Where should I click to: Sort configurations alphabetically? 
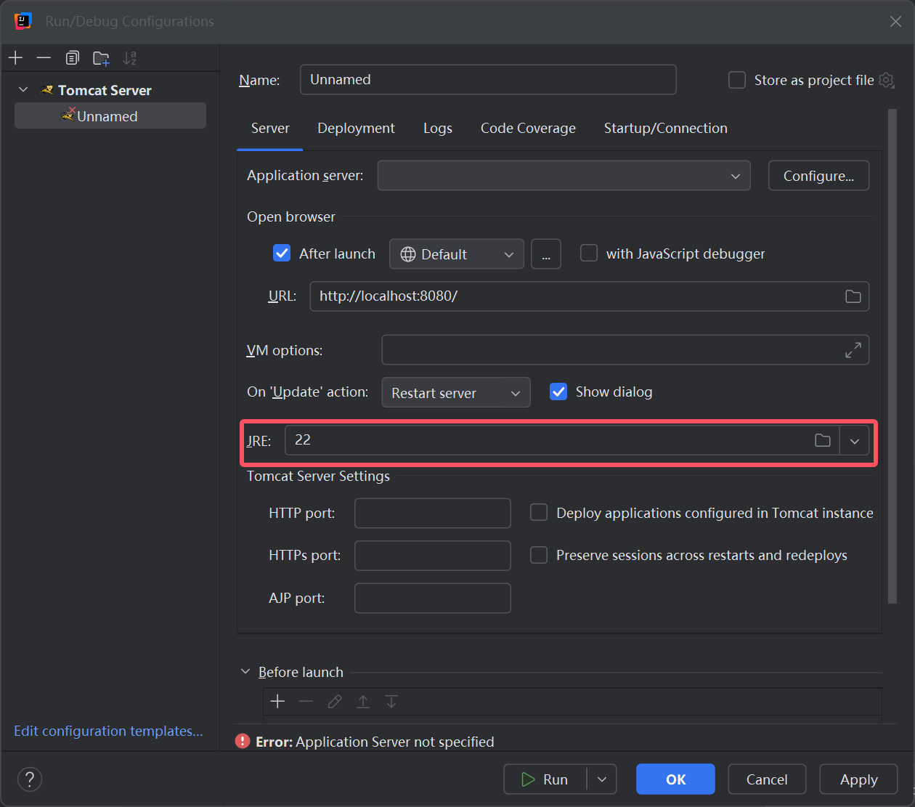click(130, 58)
